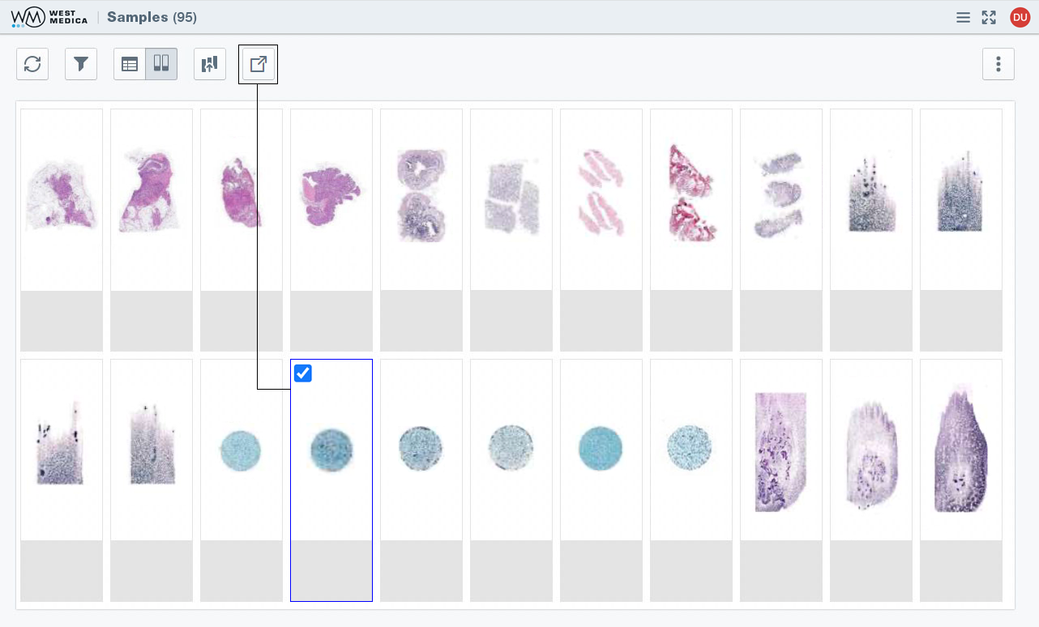
Task: Click the sort samples icon
Action: (x=210, y=64)
